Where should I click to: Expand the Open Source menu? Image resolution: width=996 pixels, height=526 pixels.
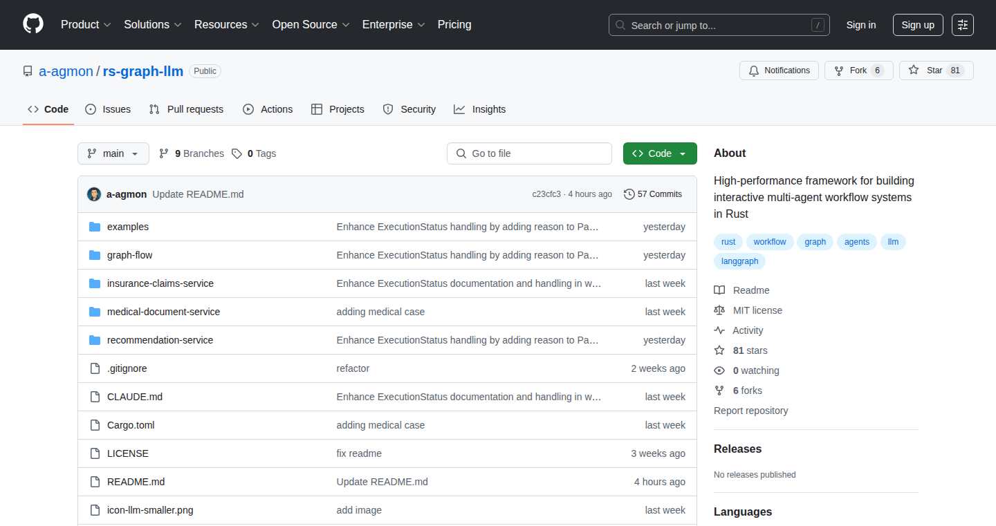(x=311, y=25)
